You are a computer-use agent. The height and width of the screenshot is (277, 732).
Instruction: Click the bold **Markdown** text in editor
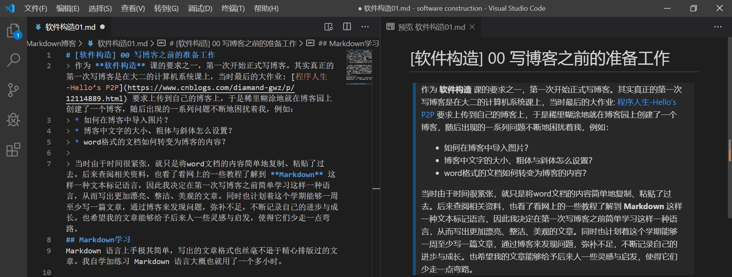297,174
